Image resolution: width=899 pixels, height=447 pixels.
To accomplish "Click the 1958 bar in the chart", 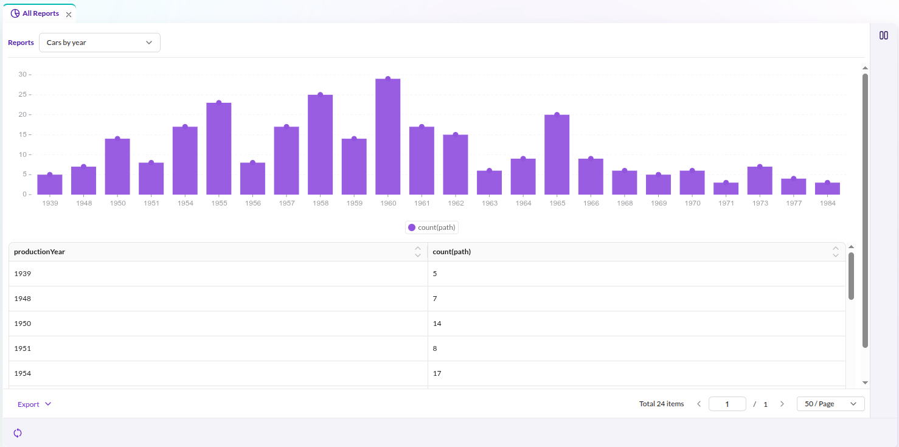I will point(320,145).
